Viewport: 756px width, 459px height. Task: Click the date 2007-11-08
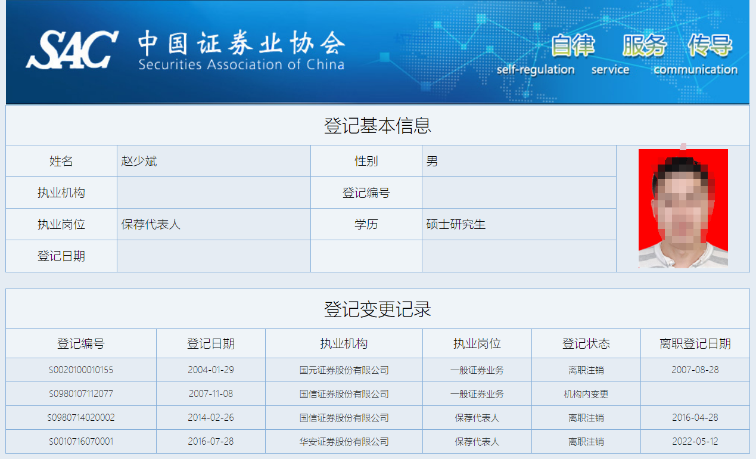pos(211,393)
